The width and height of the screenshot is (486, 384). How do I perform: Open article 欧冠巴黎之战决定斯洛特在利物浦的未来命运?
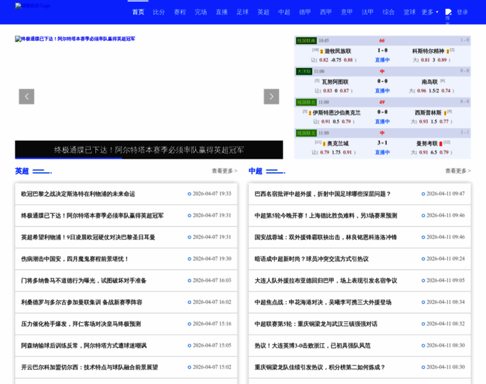(x=78, y=194)
